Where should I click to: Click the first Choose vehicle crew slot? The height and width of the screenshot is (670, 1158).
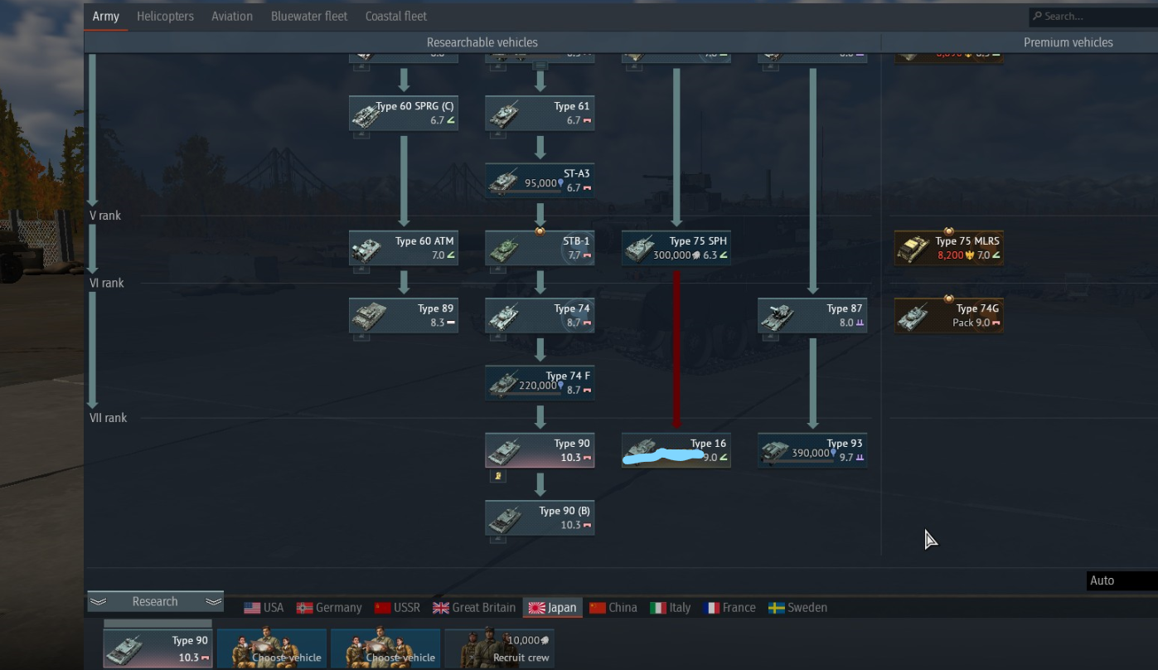click(272, 648)
